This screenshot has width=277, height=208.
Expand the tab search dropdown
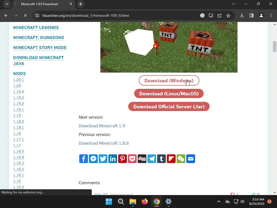pyautogui.click(x=7, y=4)
